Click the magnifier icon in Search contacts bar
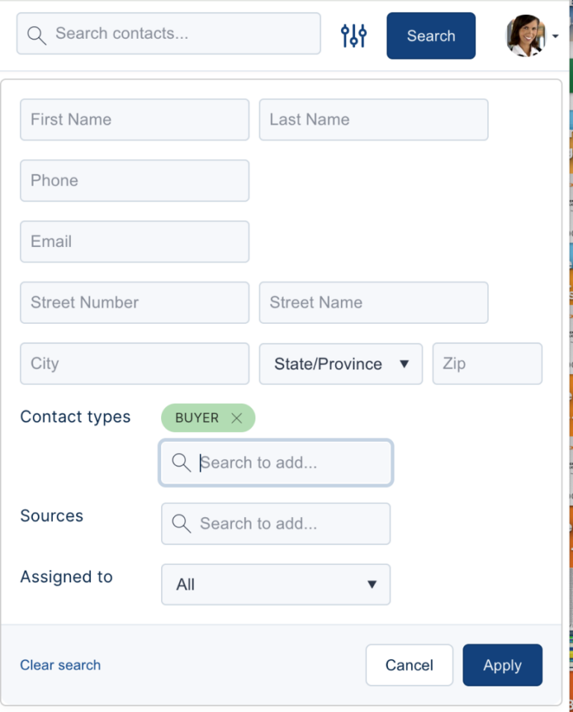Viewport: 573px width, 712px height. tap(37, 34)
